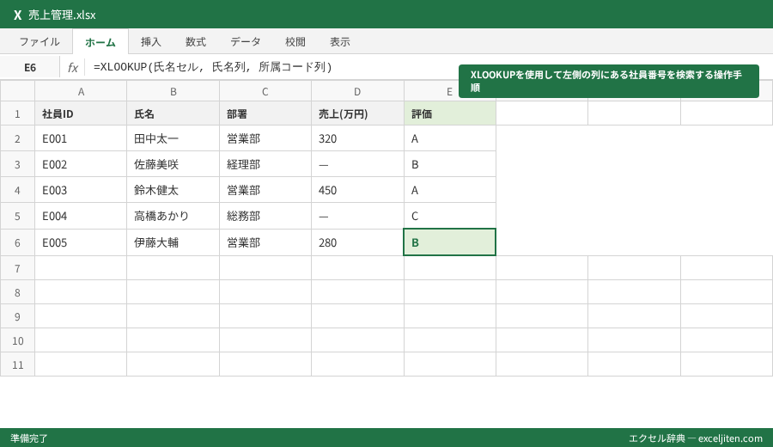This screenshot has height=447, width=773.
Task: Select cell containing E001
Action: (81, 138)
